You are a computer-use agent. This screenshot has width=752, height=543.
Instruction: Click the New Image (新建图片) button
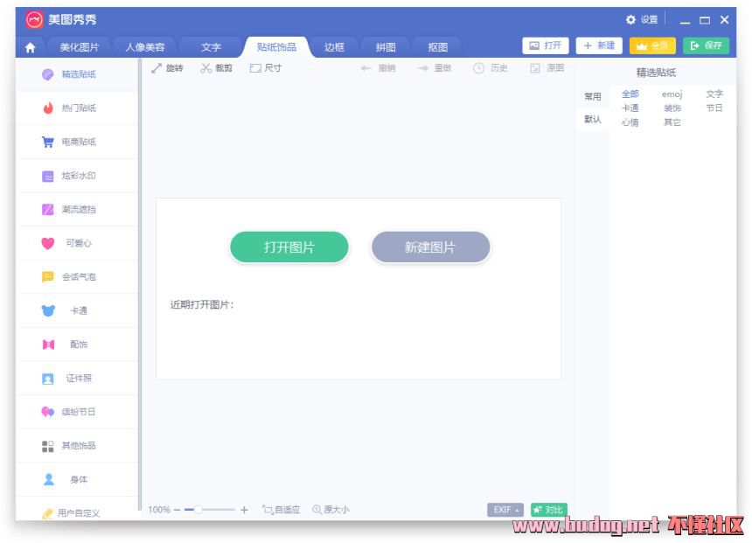(x=430, y=247)
